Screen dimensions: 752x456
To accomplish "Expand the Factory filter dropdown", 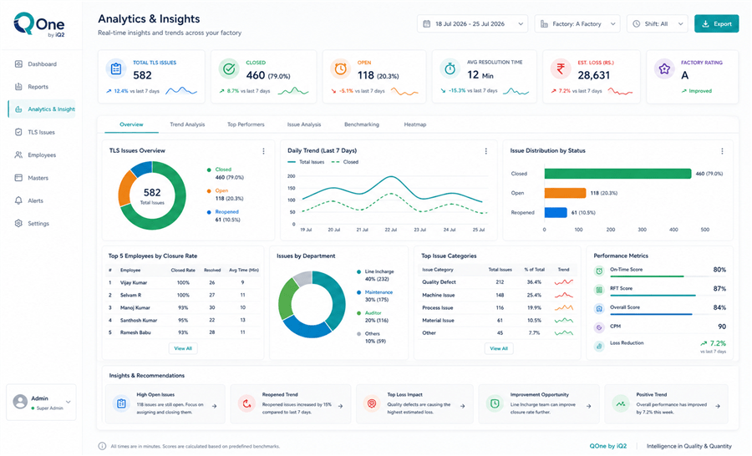I will [x=577, y=23].
